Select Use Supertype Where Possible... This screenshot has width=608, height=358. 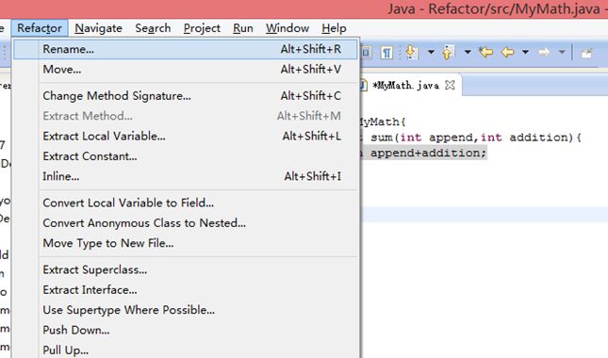pyautogui.click(x=186, y=310)
